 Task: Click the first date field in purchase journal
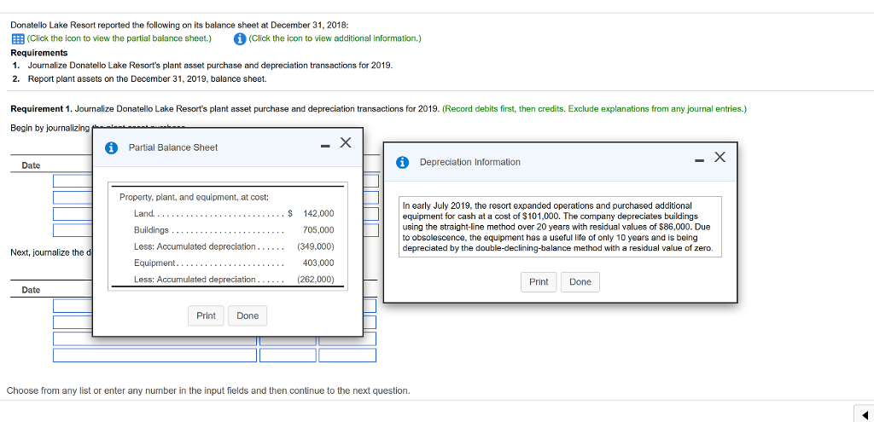pos(73,182)
